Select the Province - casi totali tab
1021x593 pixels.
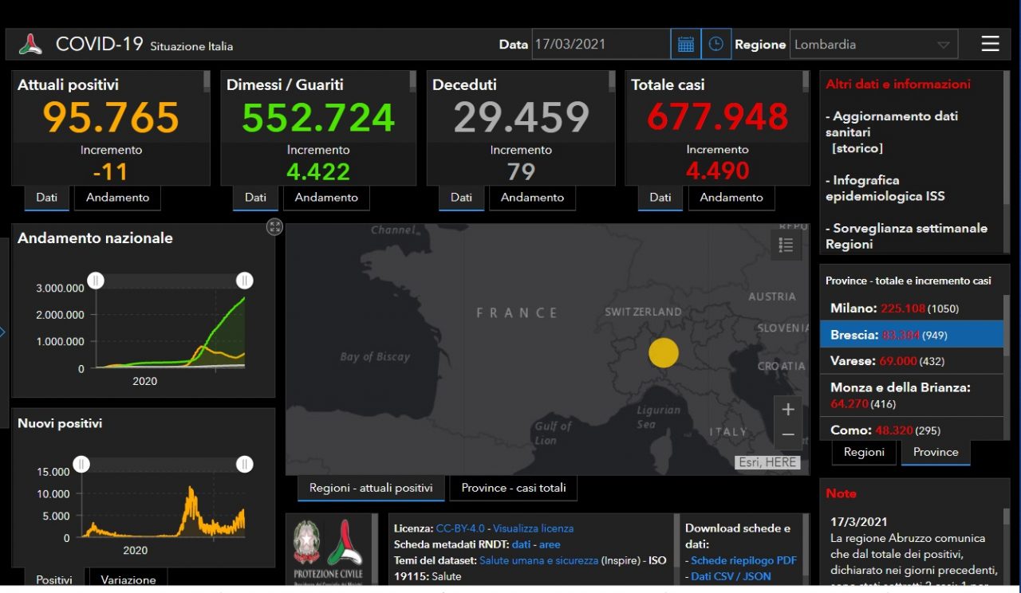(x=514, y=488)
